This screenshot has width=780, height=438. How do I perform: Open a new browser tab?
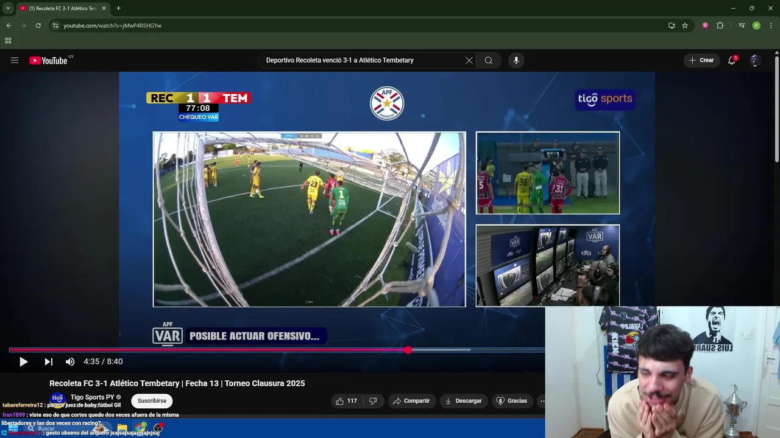(118, 8)
